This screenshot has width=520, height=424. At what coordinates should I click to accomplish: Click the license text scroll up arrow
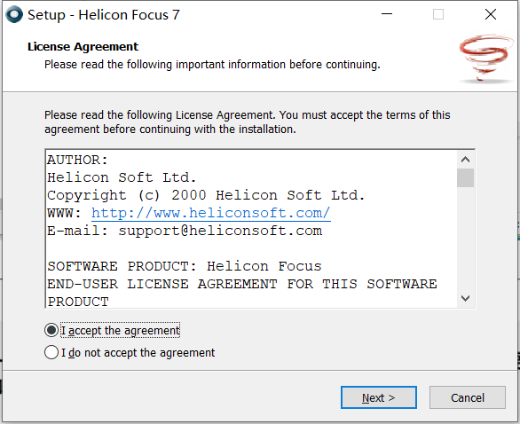click(x=465, y=160)
